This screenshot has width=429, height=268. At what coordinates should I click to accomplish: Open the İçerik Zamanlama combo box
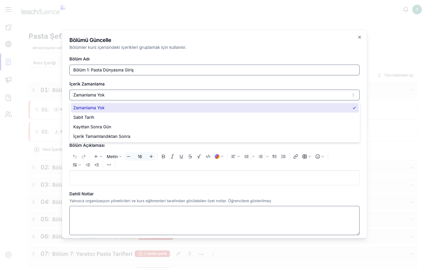(214, 95)
